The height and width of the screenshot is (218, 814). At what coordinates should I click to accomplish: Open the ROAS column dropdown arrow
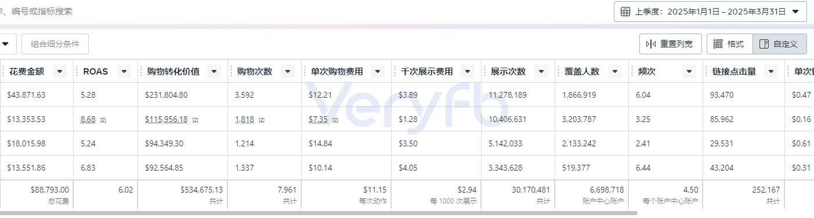coord(124,71)
